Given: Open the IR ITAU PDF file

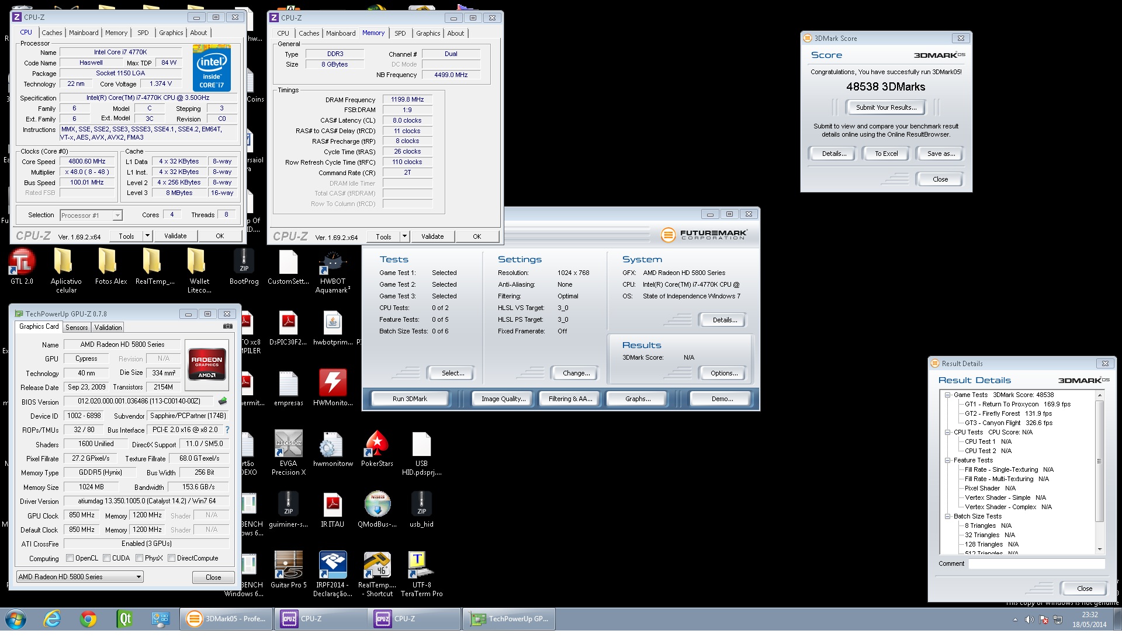Looking at the screenshot, I should (333, 510).
